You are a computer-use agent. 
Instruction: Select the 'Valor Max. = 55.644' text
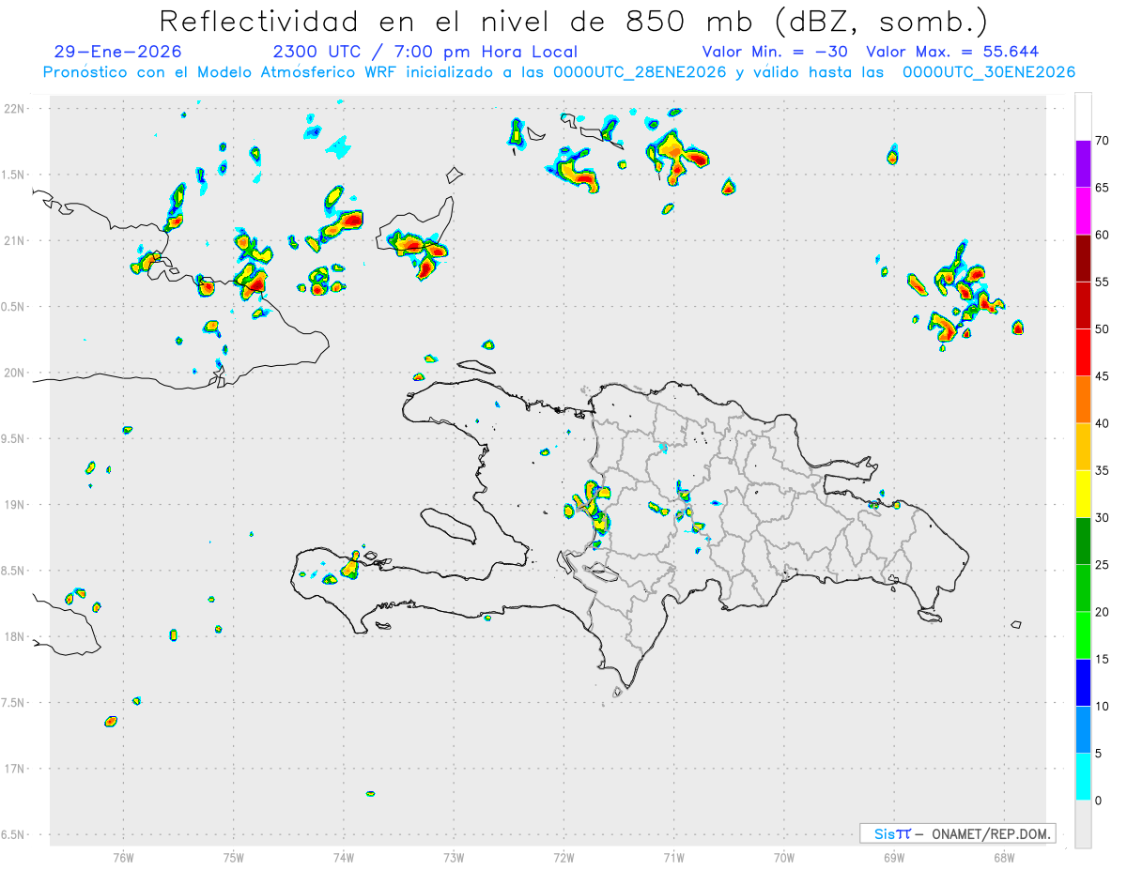(x=952, y=52)
